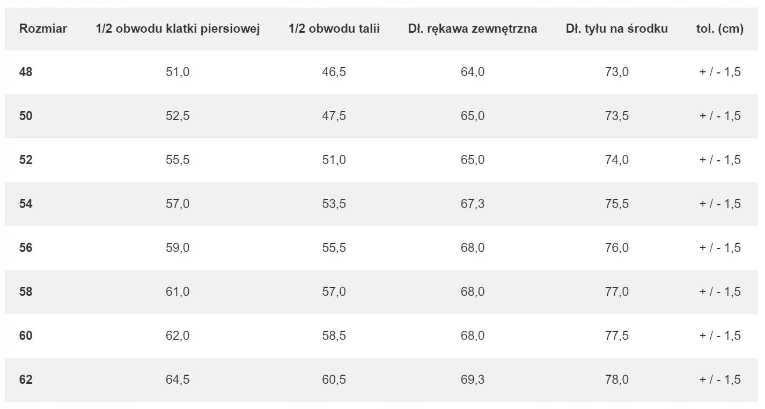Select the 'tol. (cm)' column header

coord(719,29)
